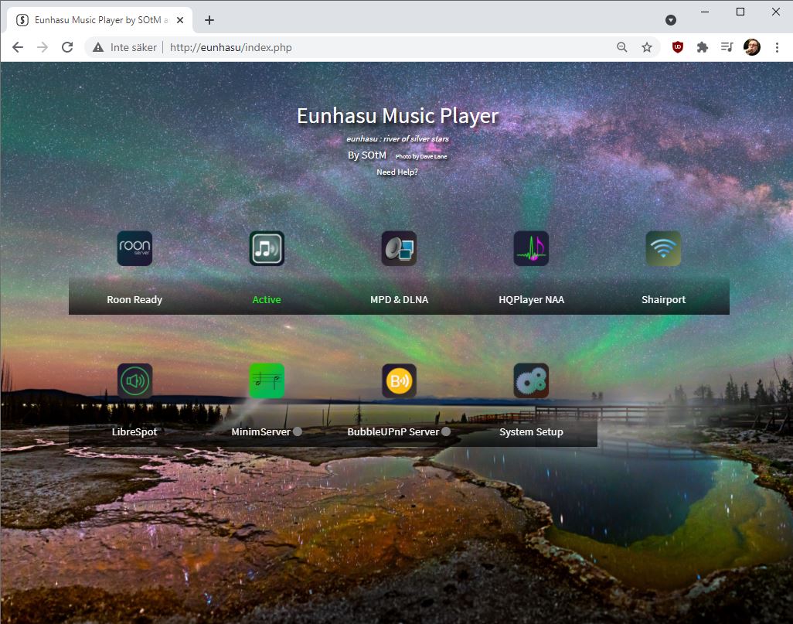Viewport: 793px width, 624px height.
Task: Open the Need Help? link
Action: [397, 172]
